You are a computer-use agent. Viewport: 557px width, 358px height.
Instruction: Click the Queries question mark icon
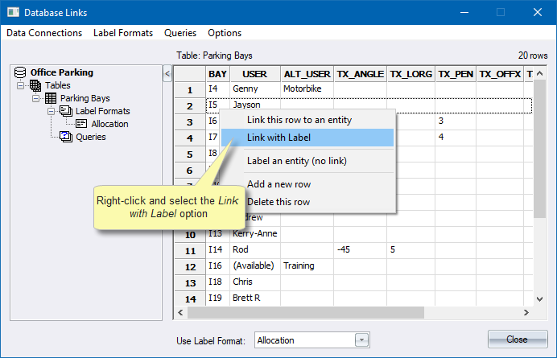(65, 137)
